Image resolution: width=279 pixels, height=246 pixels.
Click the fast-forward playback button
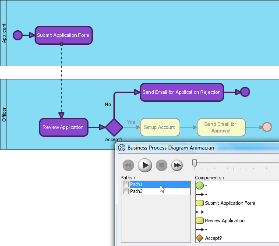pos(177,165)
